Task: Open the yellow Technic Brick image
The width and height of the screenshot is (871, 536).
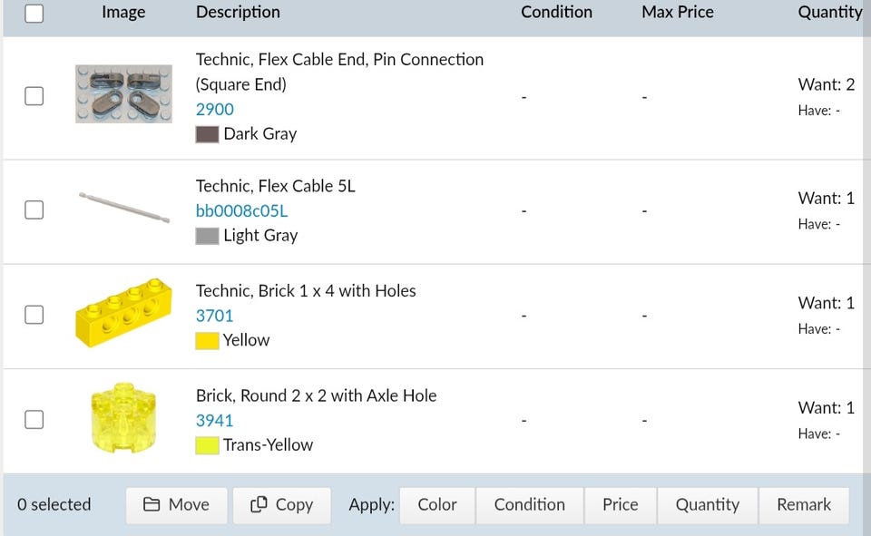Action: [x=123, y=313]
